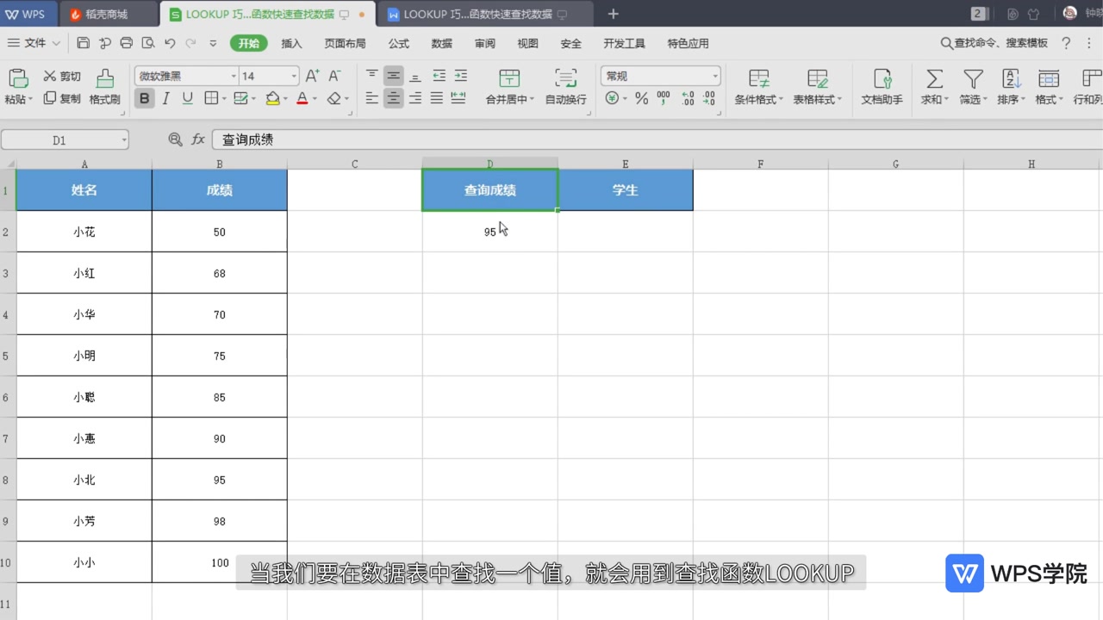
Task: Click the Redo arrow icon
Action: tap(190, 43)
